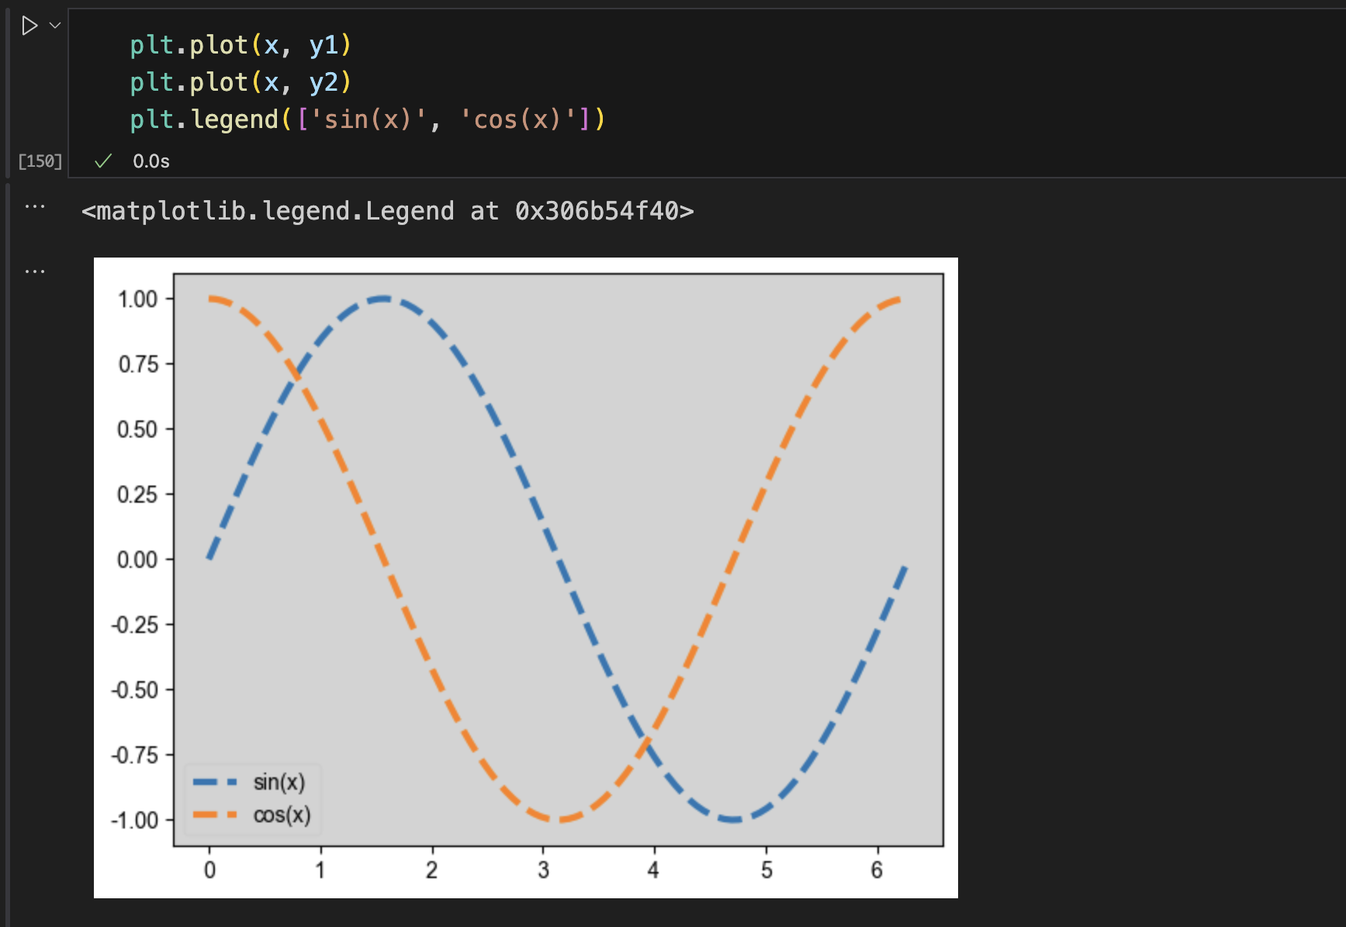Click the 0.50 y-axis tick label
Image resolution: width=1346 pixels, height=927 pixels.
point(137,430)
